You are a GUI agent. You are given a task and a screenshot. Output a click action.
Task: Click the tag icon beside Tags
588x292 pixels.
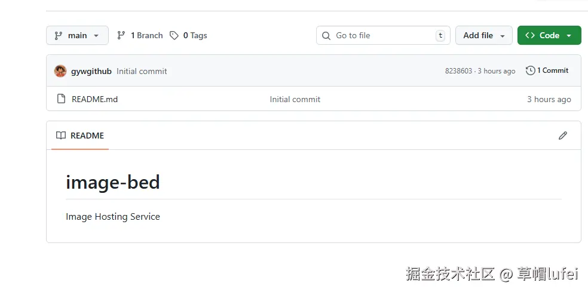click(x=174, y=35)
